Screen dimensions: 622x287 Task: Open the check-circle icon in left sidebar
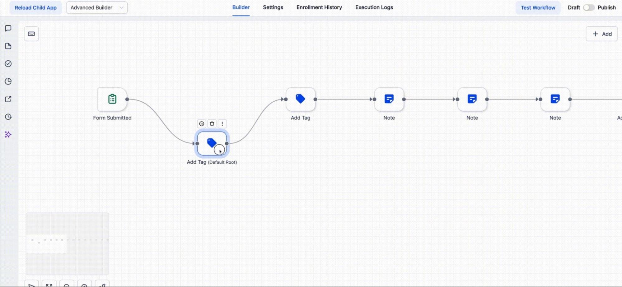pos(8,64)
